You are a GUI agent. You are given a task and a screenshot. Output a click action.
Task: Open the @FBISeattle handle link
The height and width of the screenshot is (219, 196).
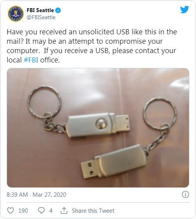point(41,17)
